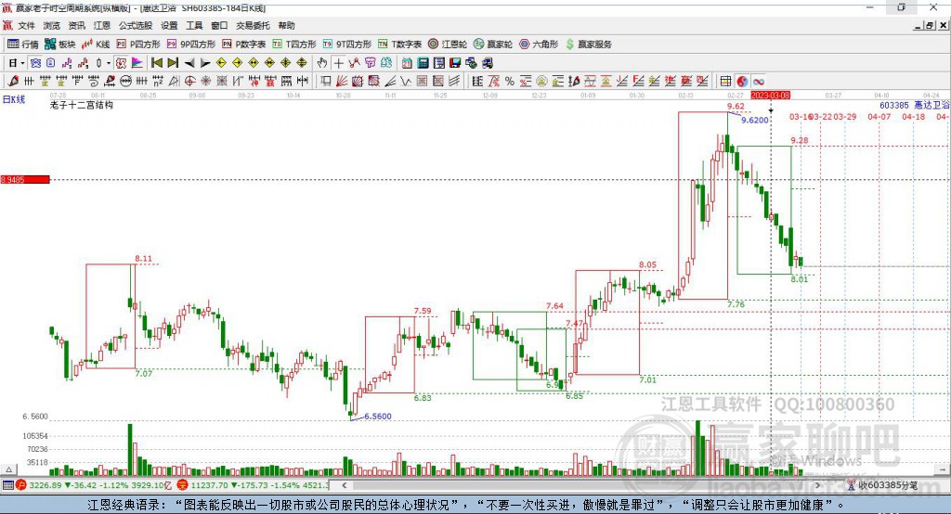Open the 帮助 menu

pos(286,25)
